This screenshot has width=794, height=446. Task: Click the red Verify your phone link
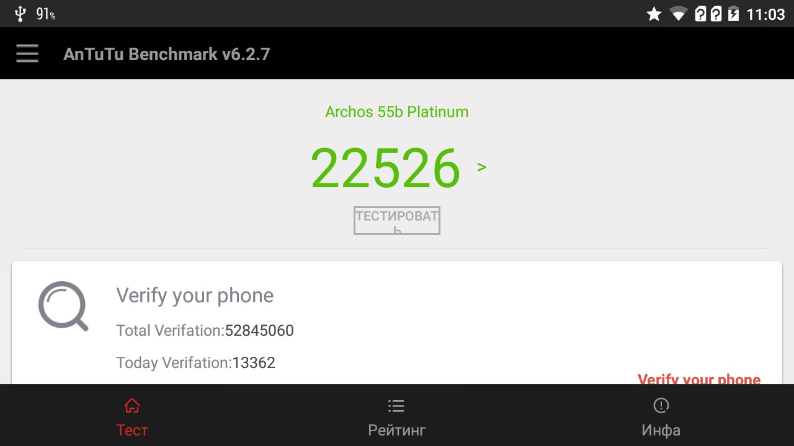coord(698,378)
